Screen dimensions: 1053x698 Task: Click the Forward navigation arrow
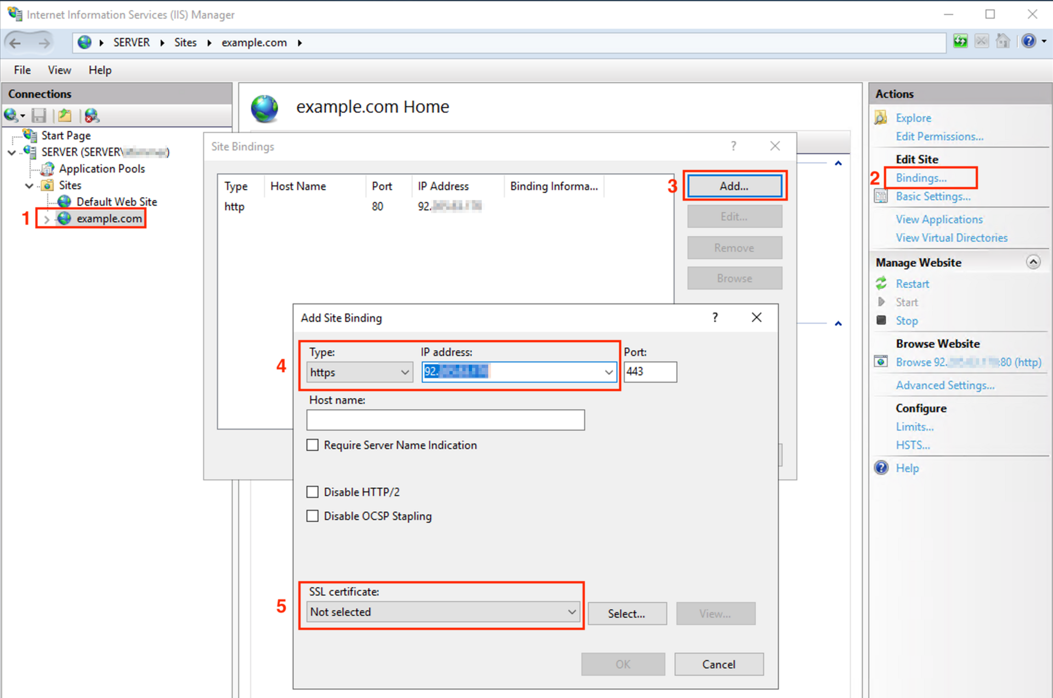[44, 43]
